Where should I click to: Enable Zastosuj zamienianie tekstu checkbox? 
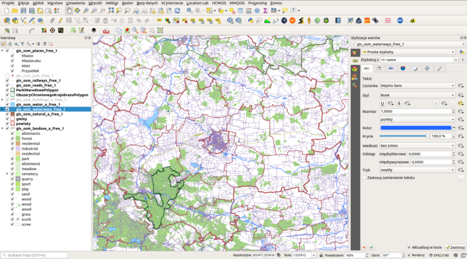[364, 178]
